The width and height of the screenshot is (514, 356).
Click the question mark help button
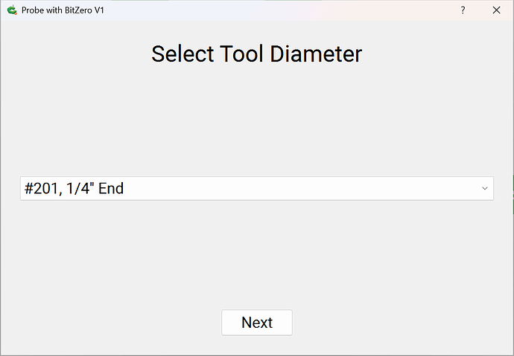click(x=463, y=10)
